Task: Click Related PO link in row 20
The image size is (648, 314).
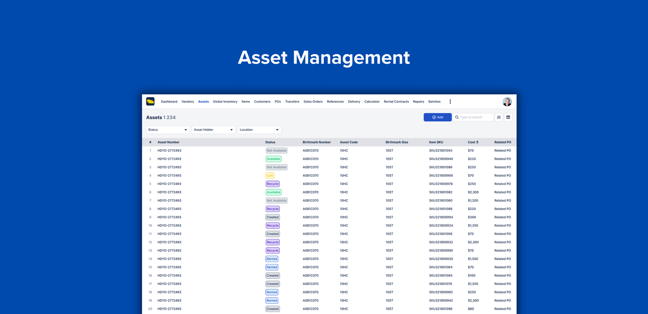Action: coord(503,309)
